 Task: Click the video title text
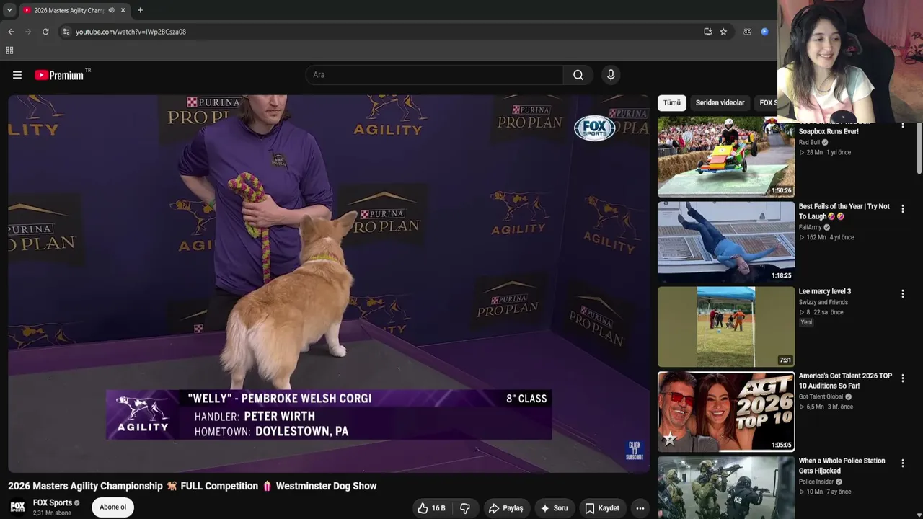point(193,486)
